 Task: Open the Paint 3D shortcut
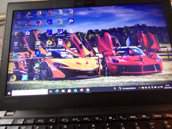pos(49,32)
